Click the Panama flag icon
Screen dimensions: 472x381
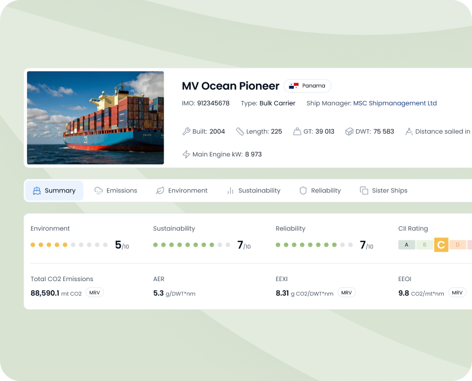tap(293, 86)
